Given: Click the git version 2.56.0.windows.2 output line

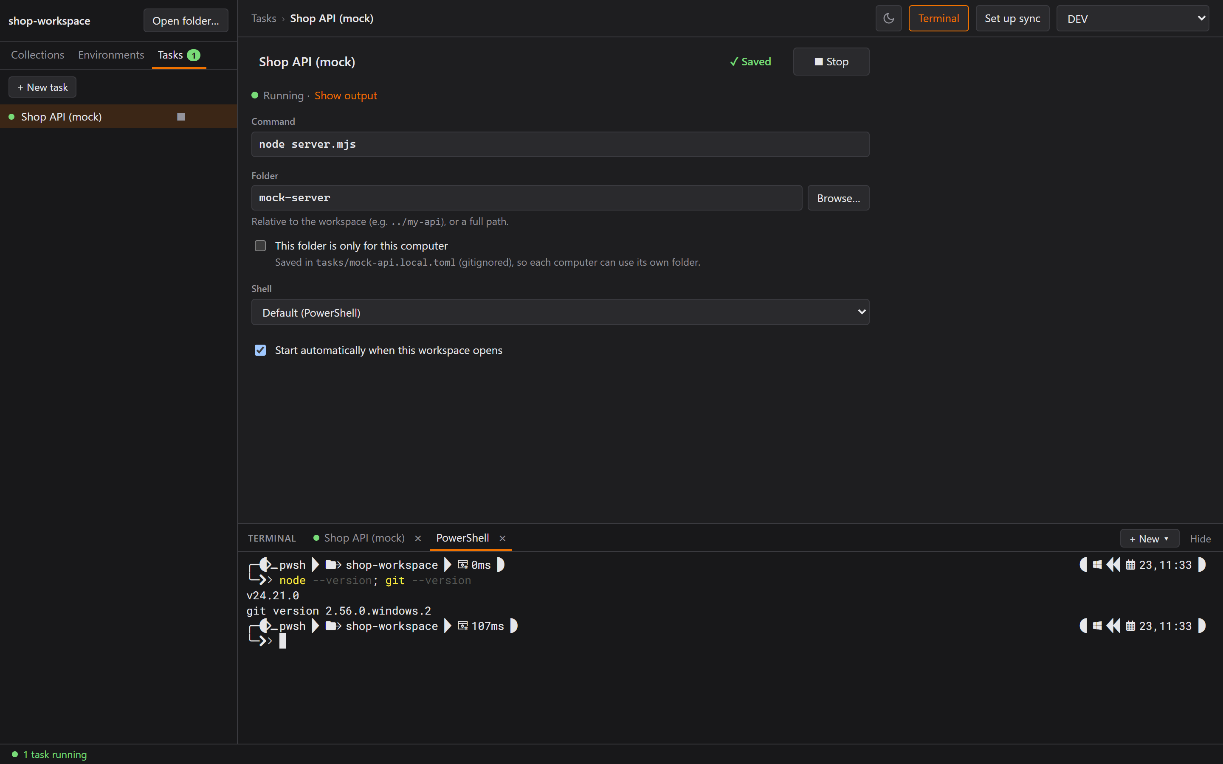Looking at the screenshot, I should tap(338, 611).
